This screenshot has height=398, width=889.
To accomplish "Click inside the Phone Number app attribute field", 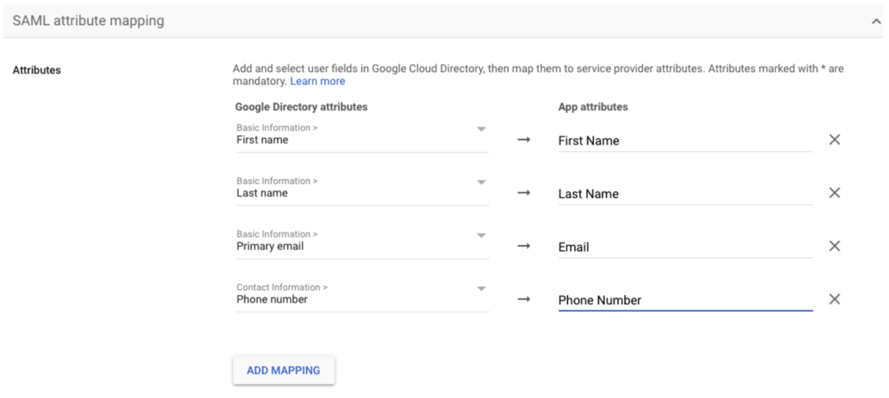I will (x=684, y=300).
